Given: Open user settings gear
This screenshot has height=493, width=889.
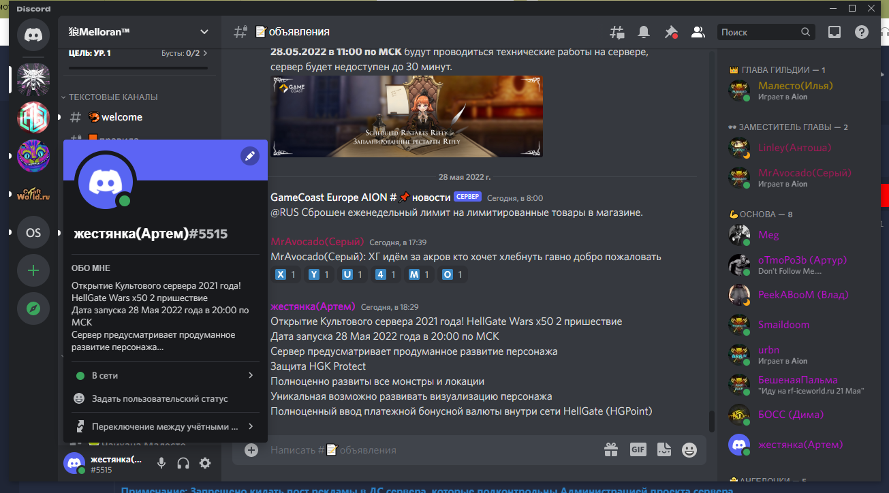Looking at the screenshot, I should coord(205,463).
